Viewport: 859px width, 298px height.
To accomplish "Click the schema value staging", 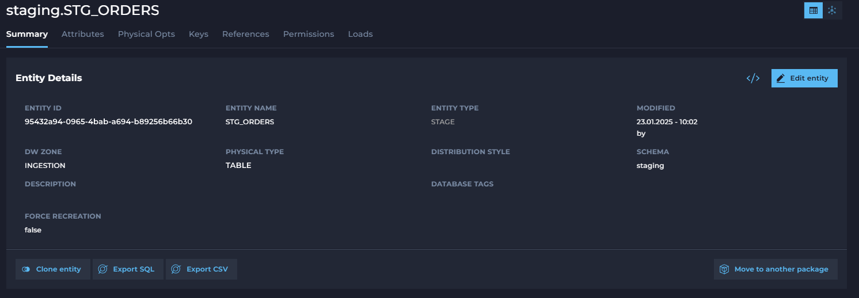I will pos(651,165).
